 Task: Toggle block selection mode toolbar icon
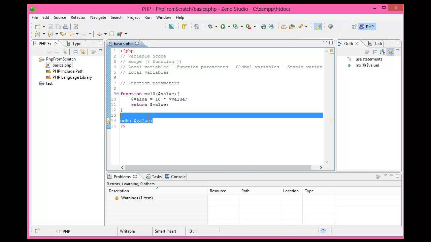pyautogui.click(x=112, y=34)
